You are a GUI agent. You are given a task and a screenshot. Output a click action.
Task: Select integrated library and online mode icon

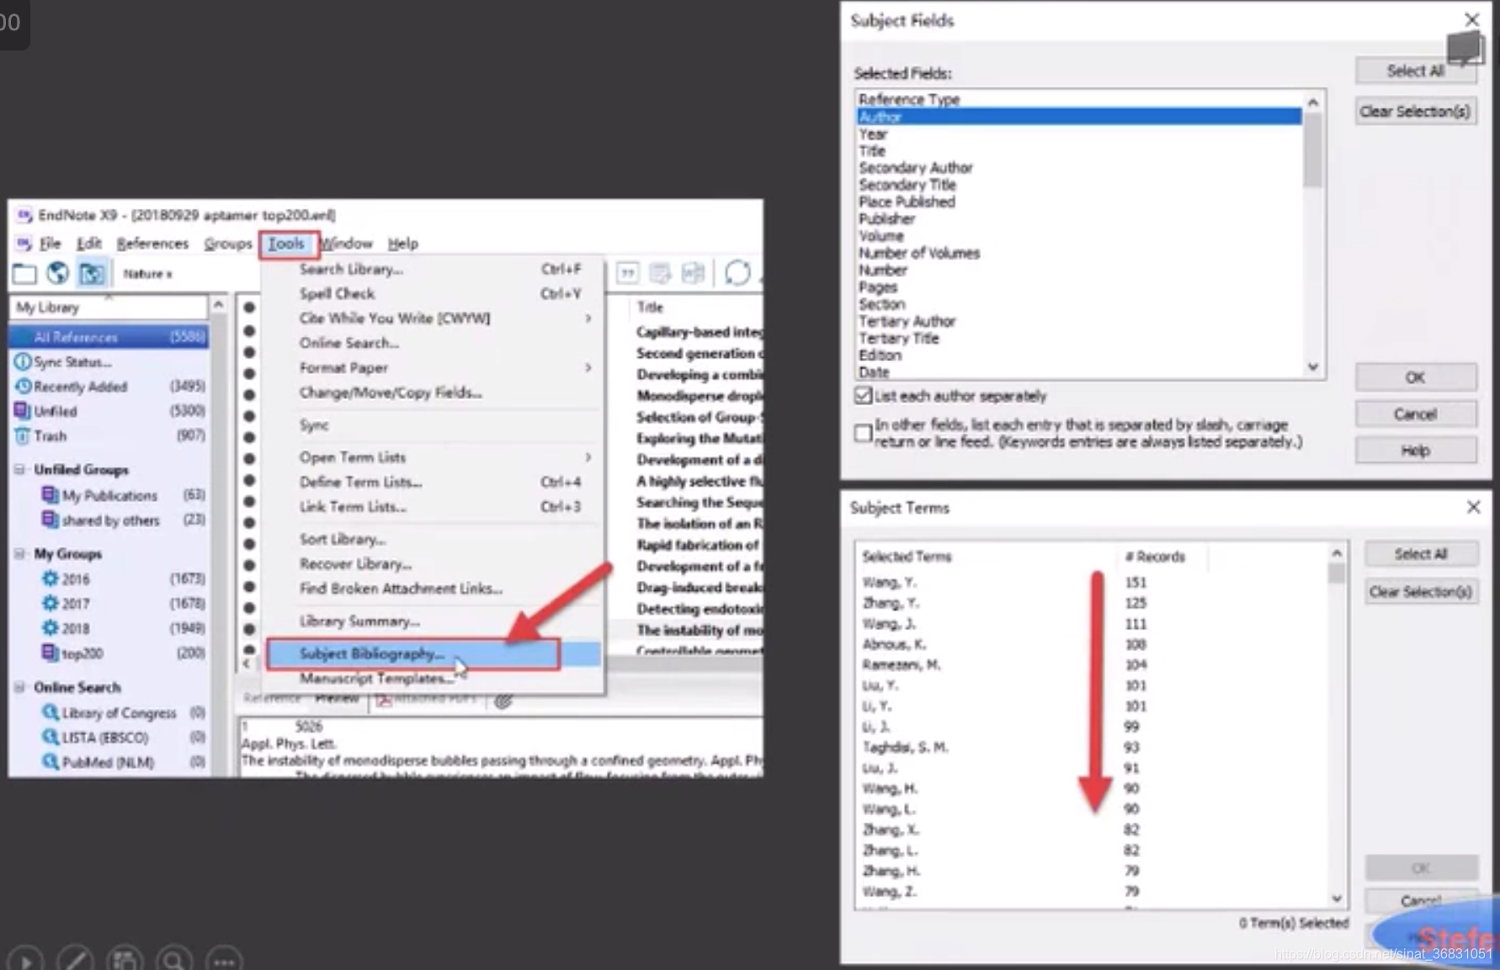(92, 274)
